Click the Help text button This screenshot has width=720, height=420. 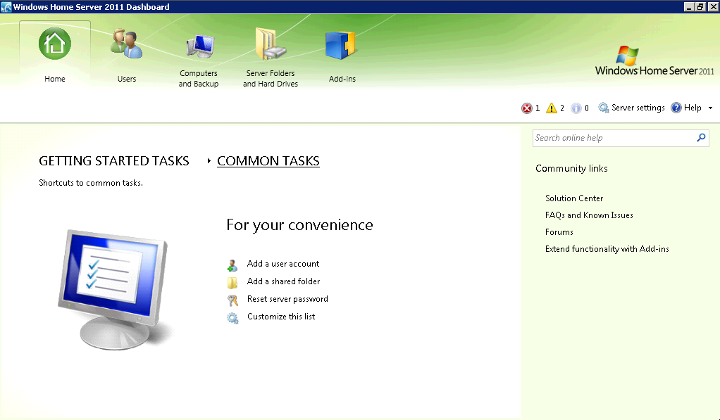click(693, 108)
